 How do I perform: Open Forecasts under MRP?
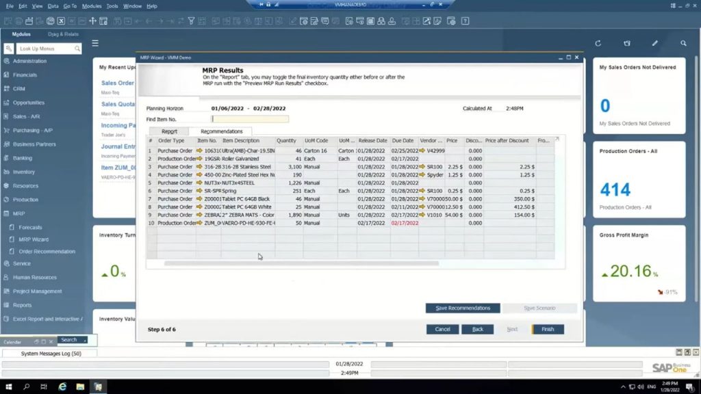click(x=30, y=227)
